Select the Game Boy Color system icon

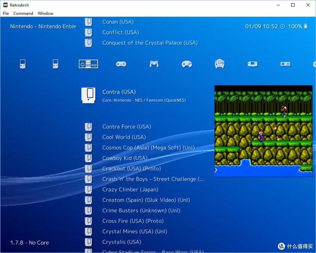pos(55,64)
